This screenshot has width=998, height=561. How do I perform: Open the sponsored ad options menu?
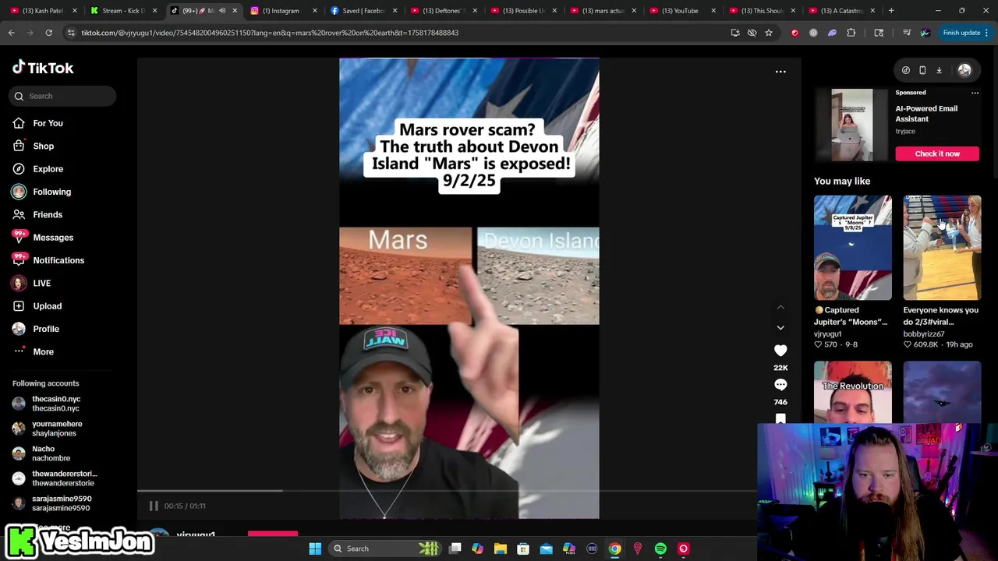(975, 93)
